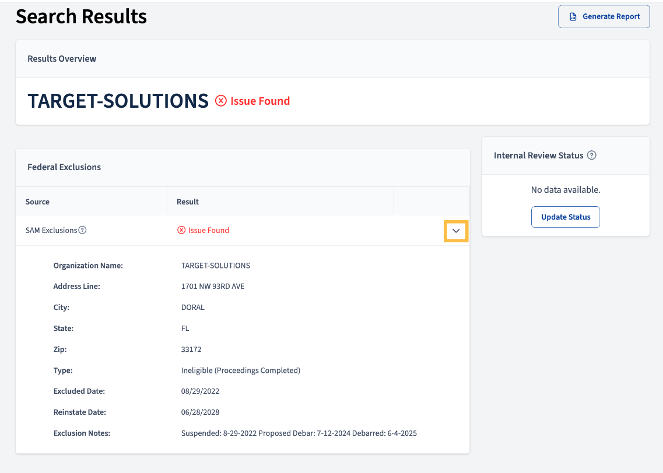663x473 pixels.
Task: Click the Internal Review Status title
Action: 538,156
